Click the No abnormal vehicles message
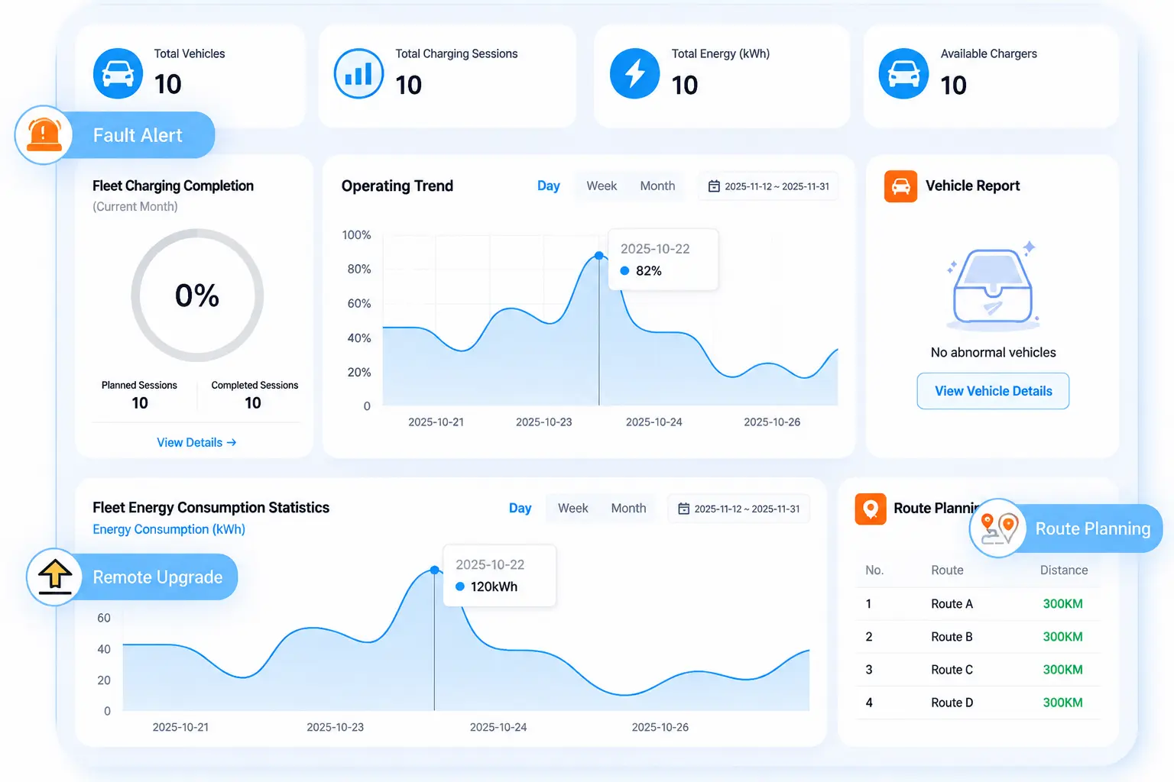 993,353
